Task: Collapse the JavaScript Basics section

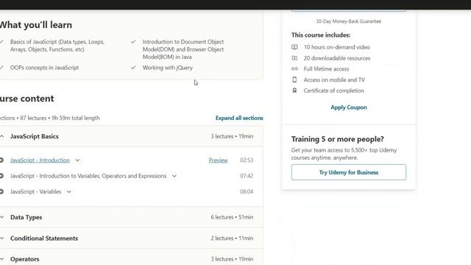Action: [x=131, y=136]
